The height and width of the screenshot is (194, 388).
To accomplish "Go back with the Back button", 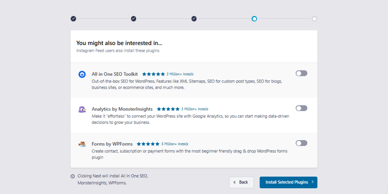I will (x=241, y=182).
